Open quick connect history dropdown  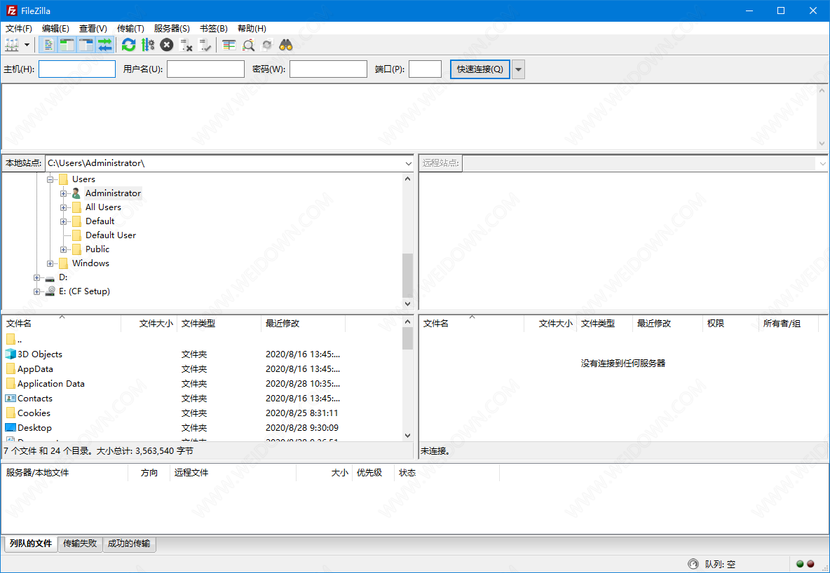[518, 69]
